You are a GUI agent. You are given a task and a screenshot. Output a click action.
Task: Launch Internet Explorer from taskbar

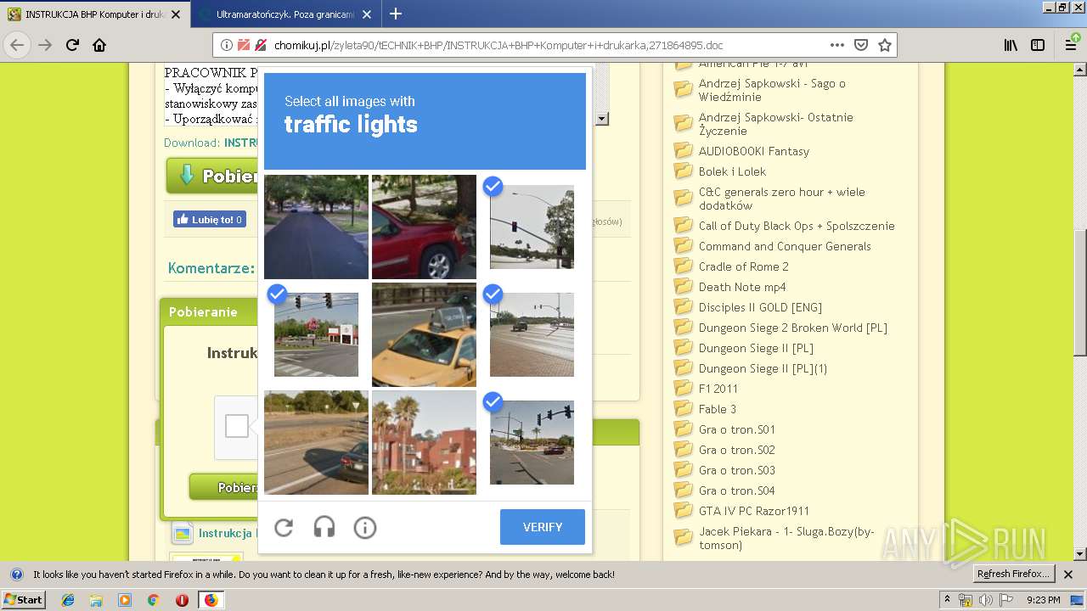point(68,600)
